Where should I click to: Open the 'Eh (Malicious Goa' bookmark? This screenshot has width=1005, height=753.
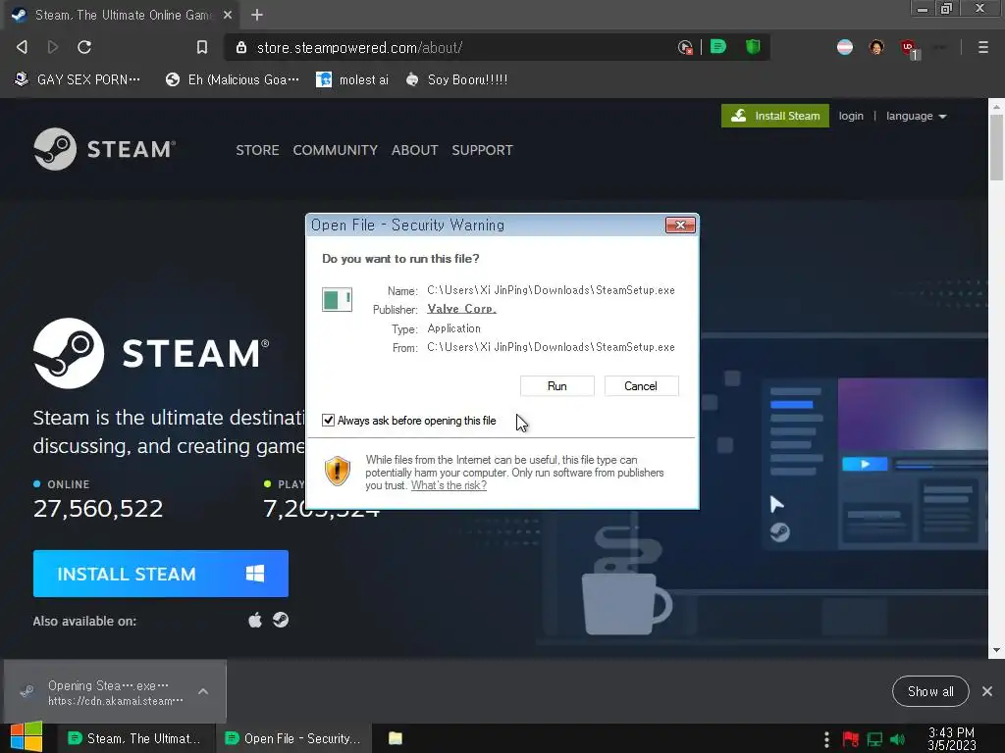point(232,79)
